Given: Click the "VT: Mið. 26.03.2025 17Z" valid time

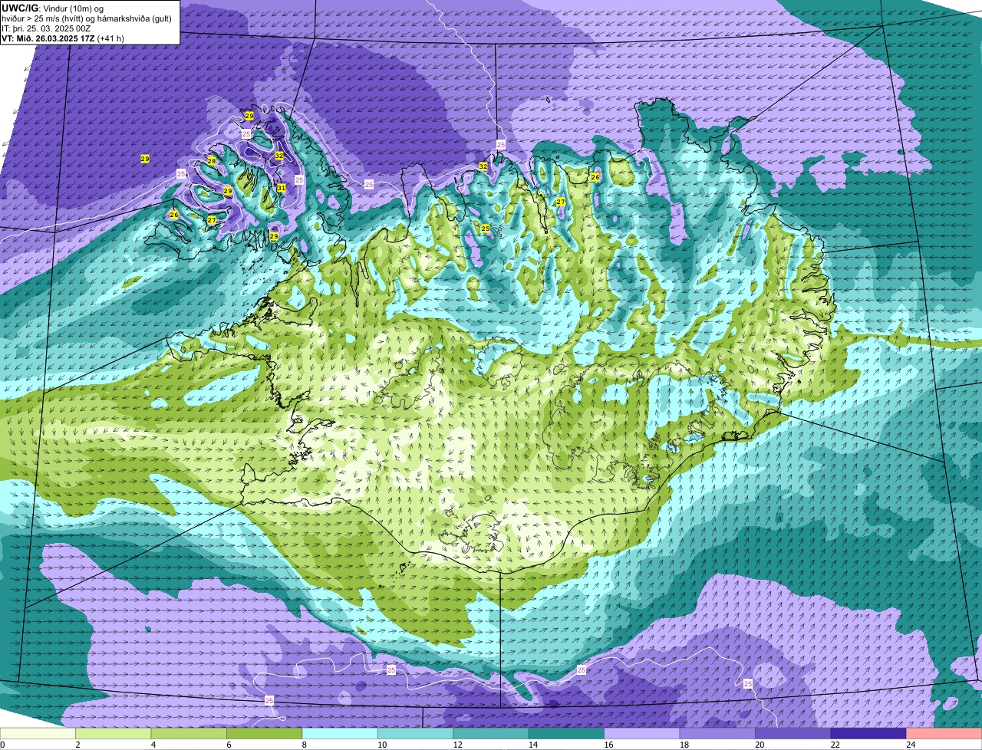Looking at the screenshot, I should [x=48, y=38].
